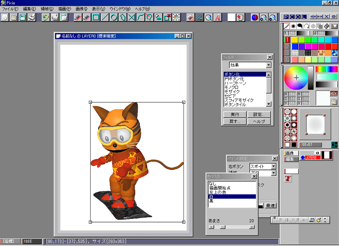Screen dimensions: 339x246
Task: Select the 編集 mode in the layer panel
Action: pos(291,159)
